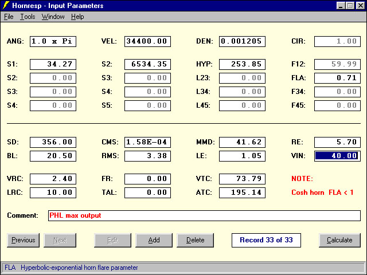Image resolution: width=367 pixels, height=275 pixels.
Task: Open the Window menu
Action: (53, 17)
